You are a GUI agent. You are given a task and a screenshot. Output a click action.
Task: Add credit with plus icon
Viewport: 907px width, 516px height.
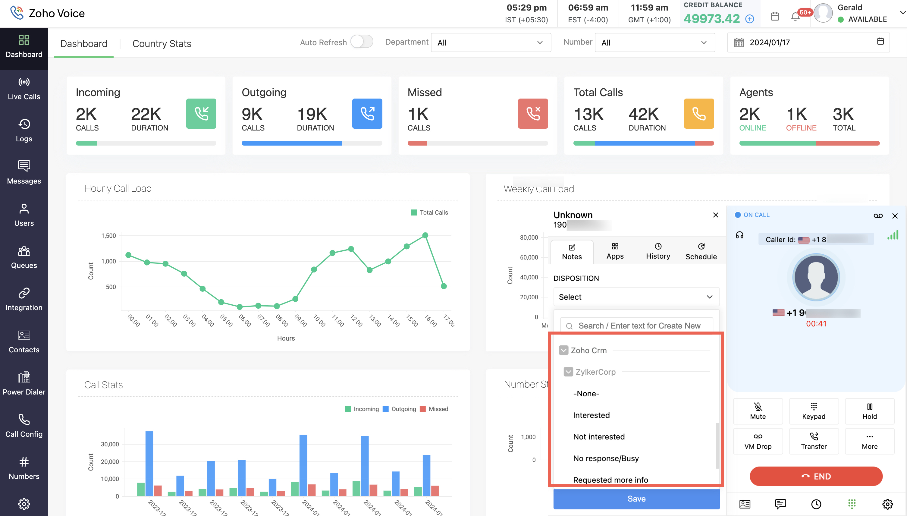750,19
